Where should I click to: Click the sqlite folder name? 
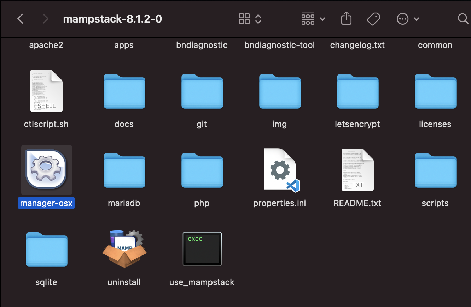tap(46, 282)
